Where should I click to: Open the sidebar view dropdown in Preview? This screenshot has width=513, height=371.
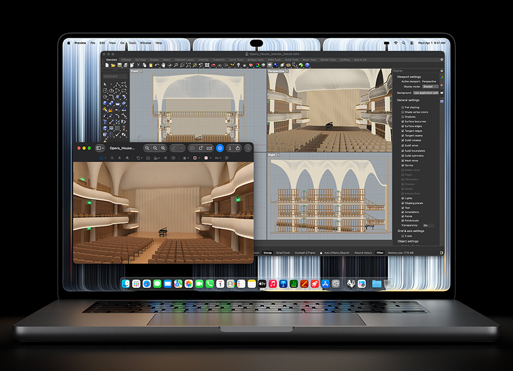pyautogui.click(x=100, y=148)
